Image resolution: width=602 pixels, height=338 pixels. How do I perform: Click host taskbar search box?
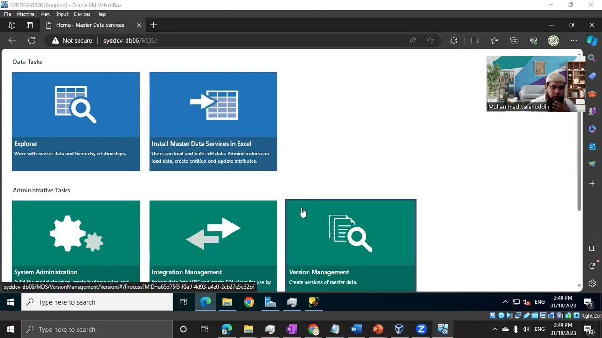97,329
